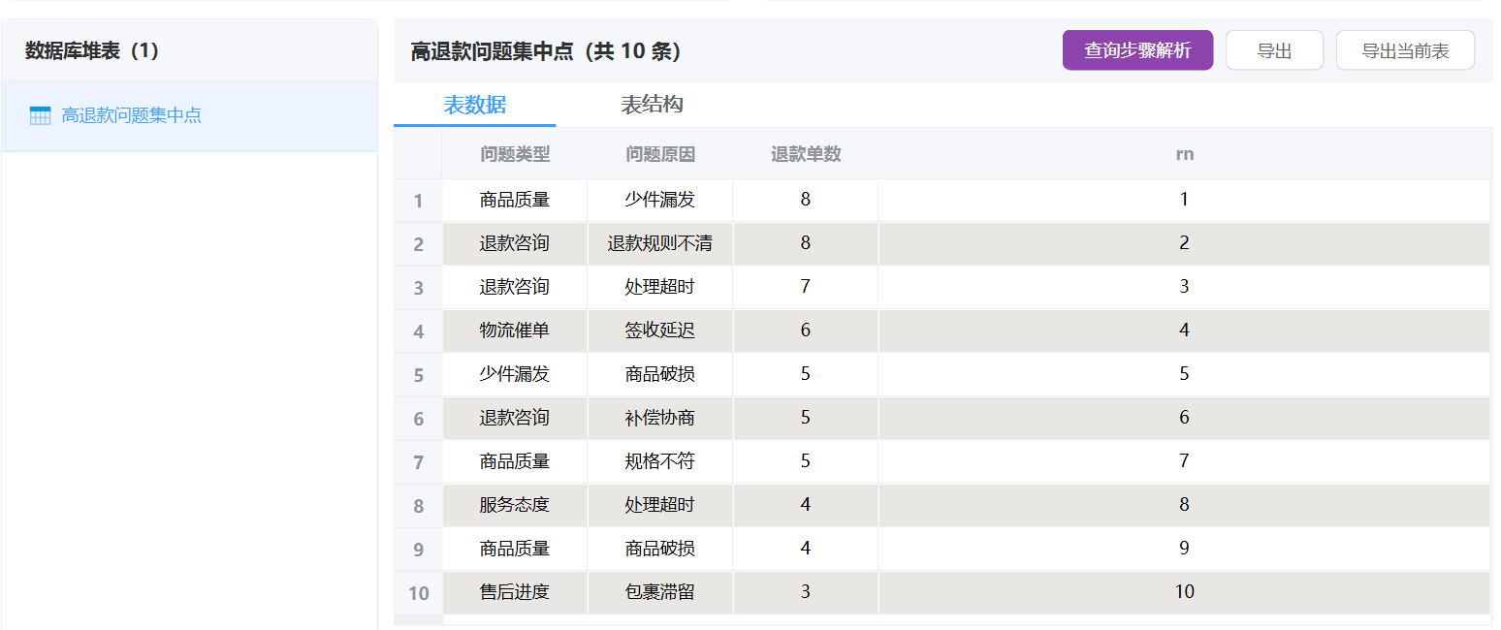Select 高退款问题集中点 in the database table list

point(131,116)
